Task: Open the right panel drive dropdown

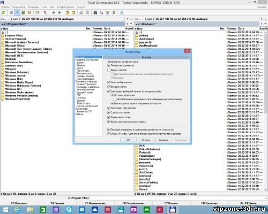Action: coord(139,19)
